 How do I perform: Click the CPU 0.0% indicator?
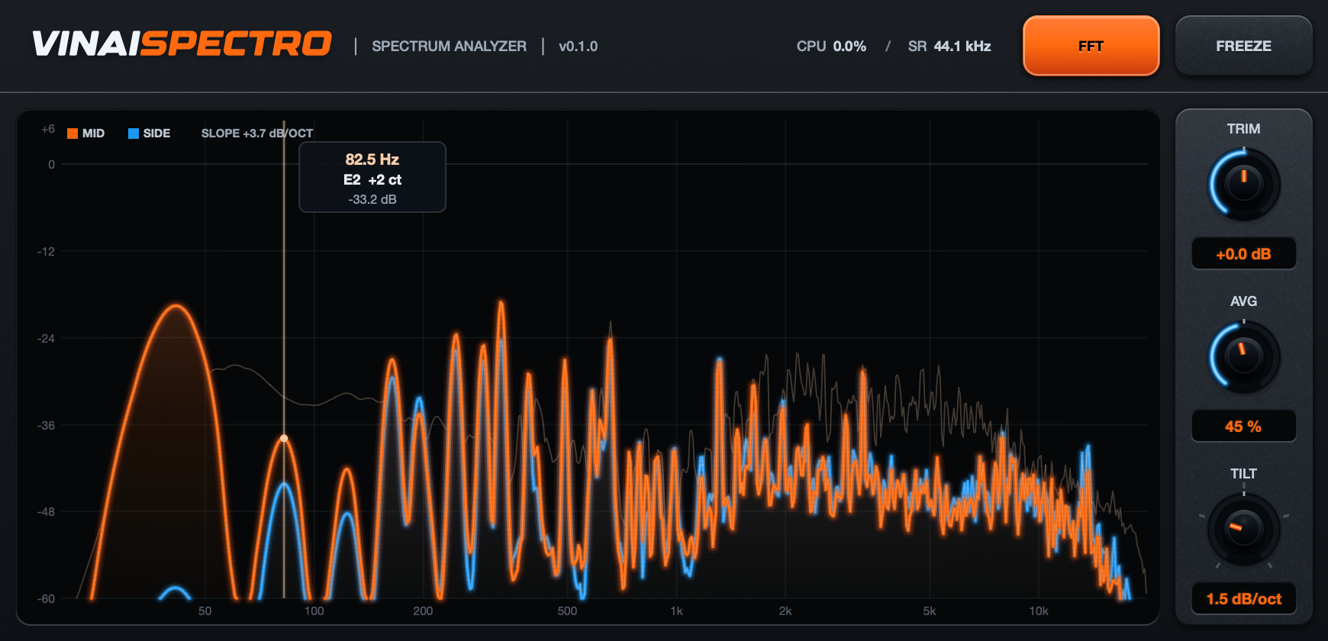click(x=831, y=47)
